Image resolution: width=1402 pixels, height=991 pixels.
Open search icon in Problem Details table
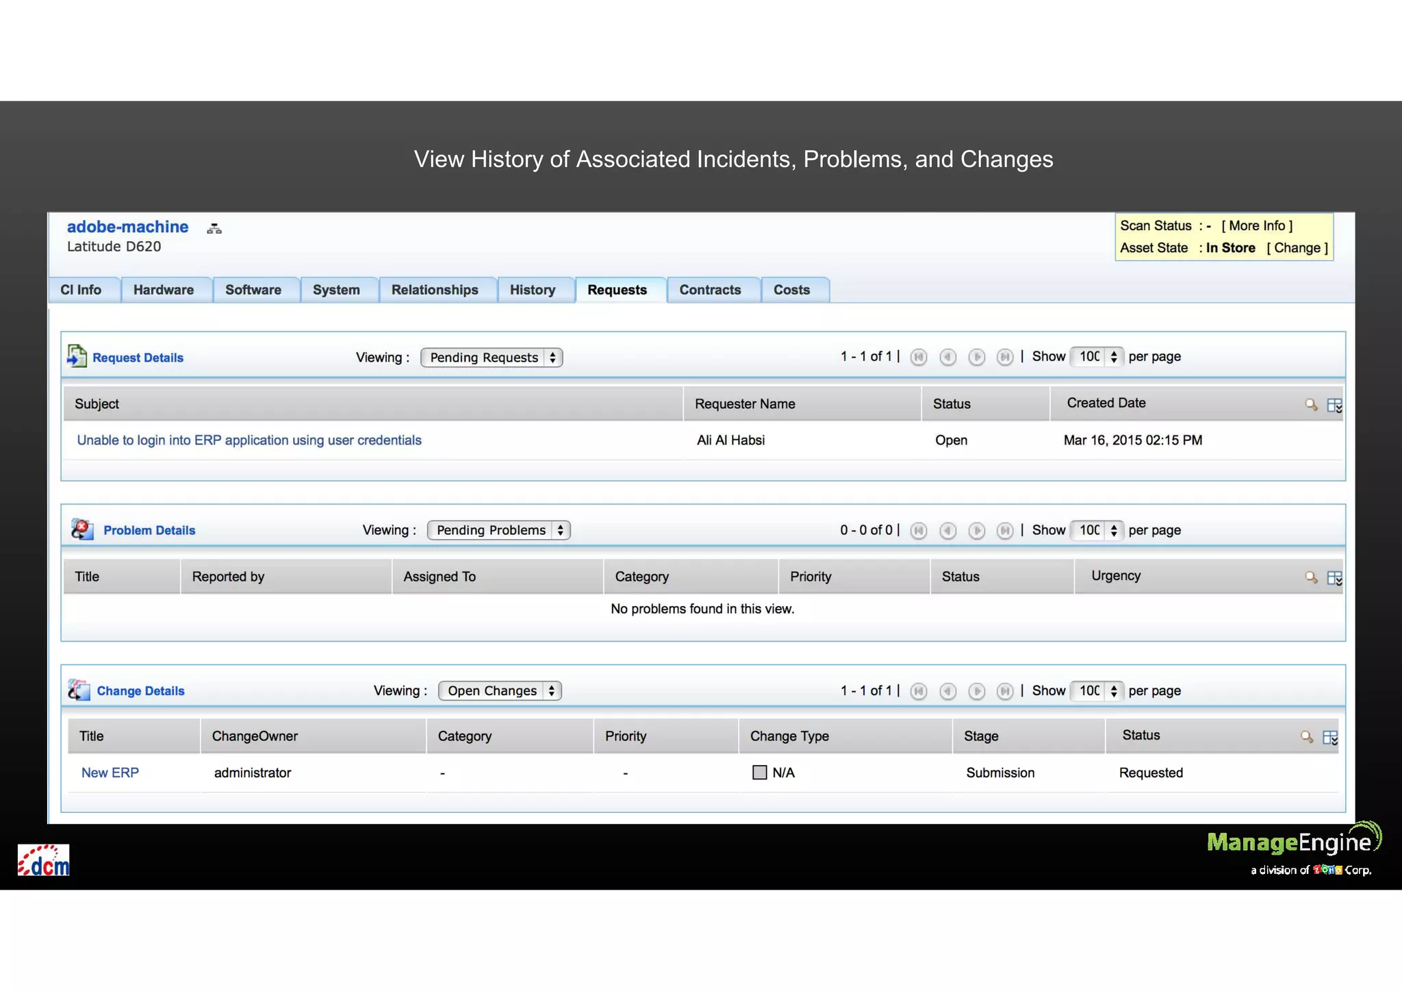point(1311,577)
